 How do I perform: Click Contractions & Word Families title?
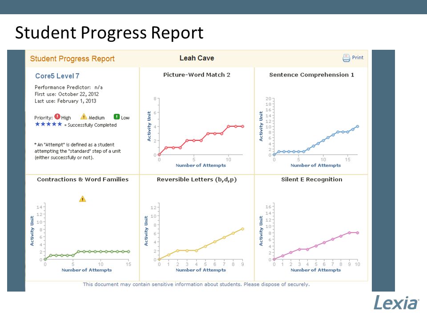[83, 179]
